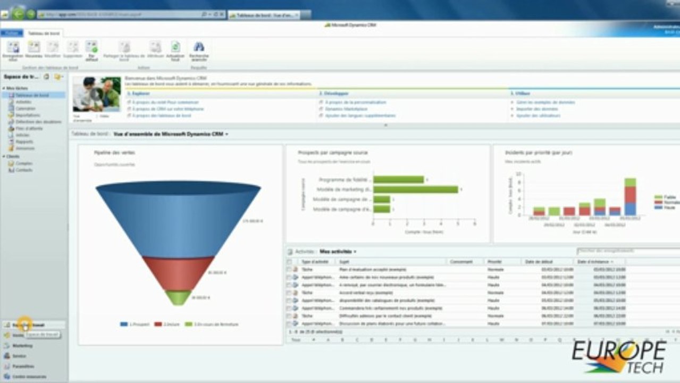The image size is (680, 383).
Task: Check the Accord verbal reçu row checkbox
Action: click(x=289, y=293)
